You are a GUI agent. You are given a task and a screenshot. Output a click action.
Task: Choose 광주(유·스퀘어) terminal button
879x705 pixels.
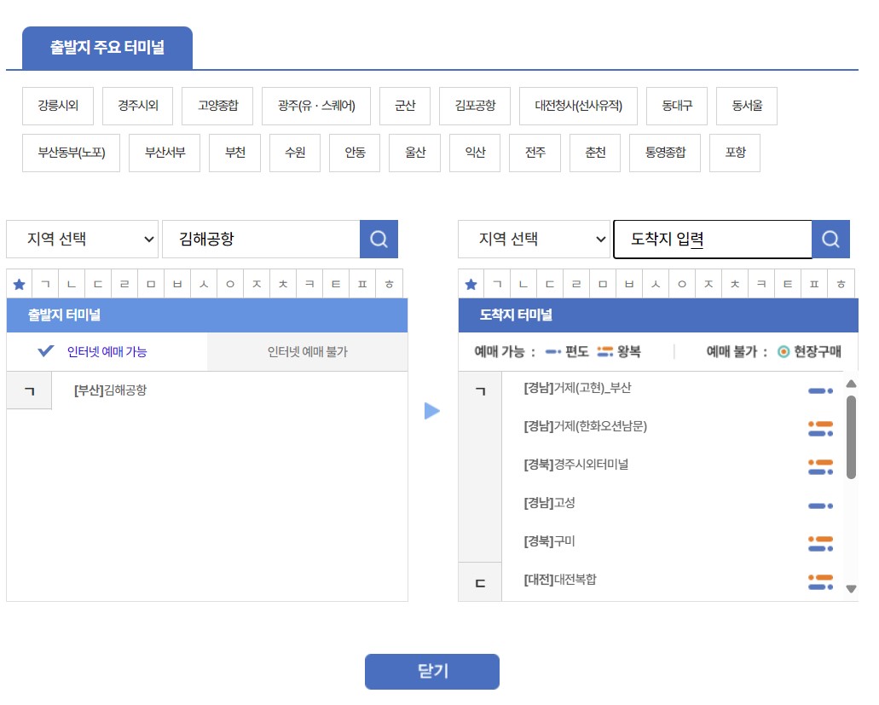click(x=316, y=106)
